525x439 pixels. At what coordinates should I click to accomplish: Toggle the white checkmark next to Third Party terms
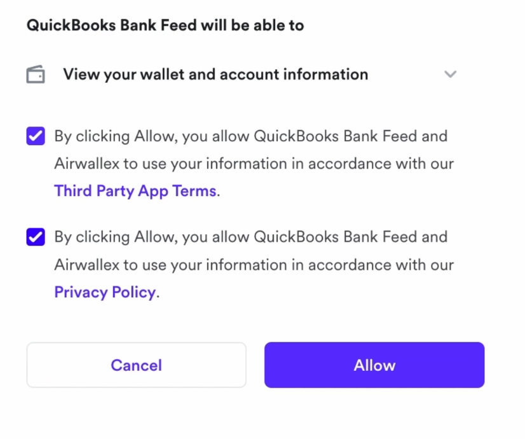pyautogui.click(x=36, y=136)
